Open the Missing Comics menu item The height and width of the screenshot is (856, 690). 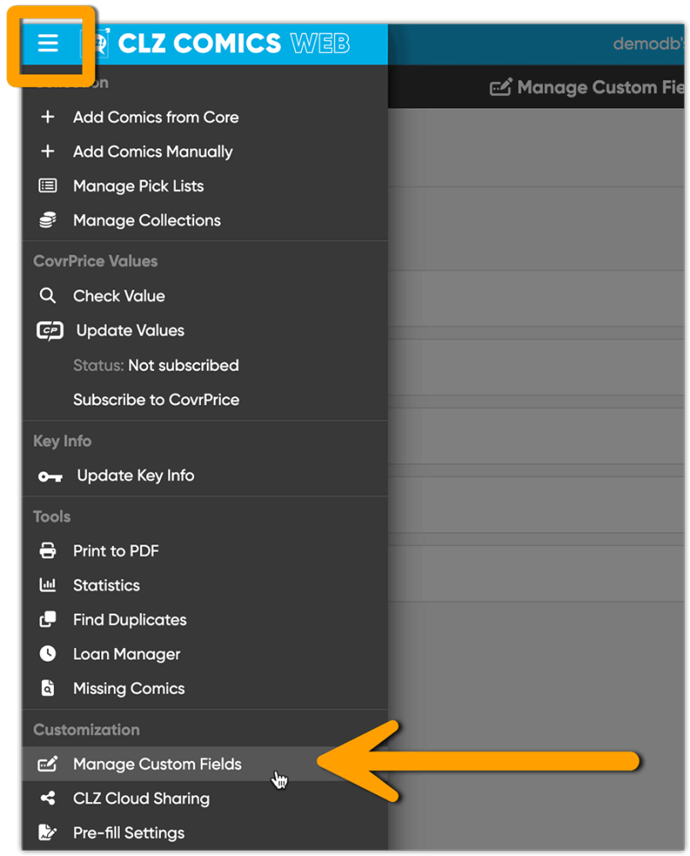[x=129, y=688]
